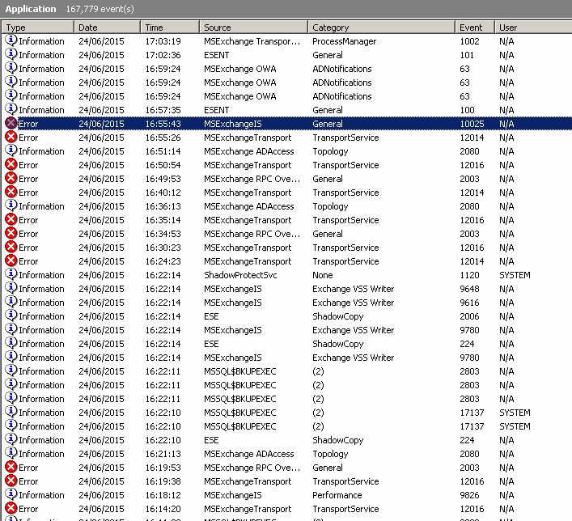This screenshot has width=572, height=521.
Task: Click event ID 9616
Action: click(469, 303)
